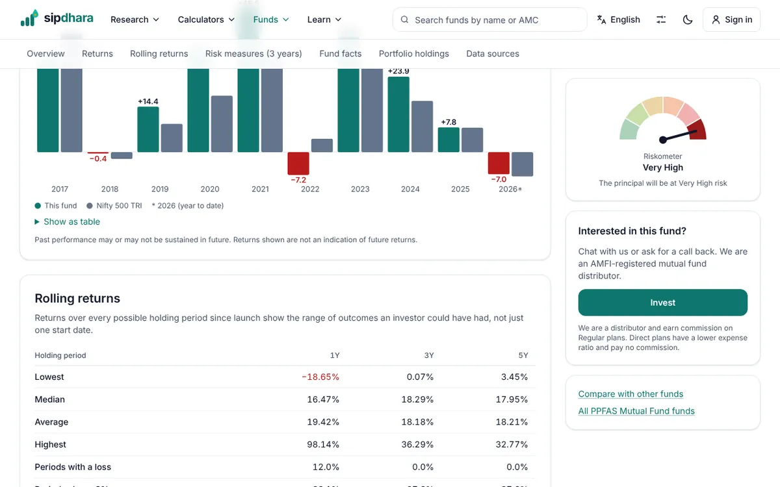Open the Funds dropdown menu
This screenshot has height=487, width=780.
pyautogui.click(x=271, y=19)
